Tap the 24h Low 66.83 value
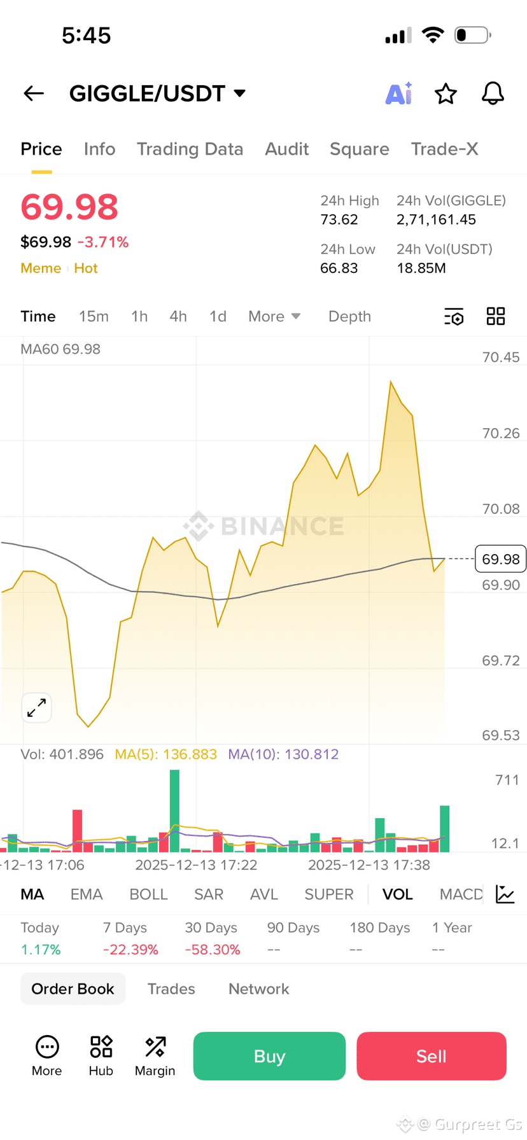Viewport: 527px width, 1140px height. click(x=339, y=268)
